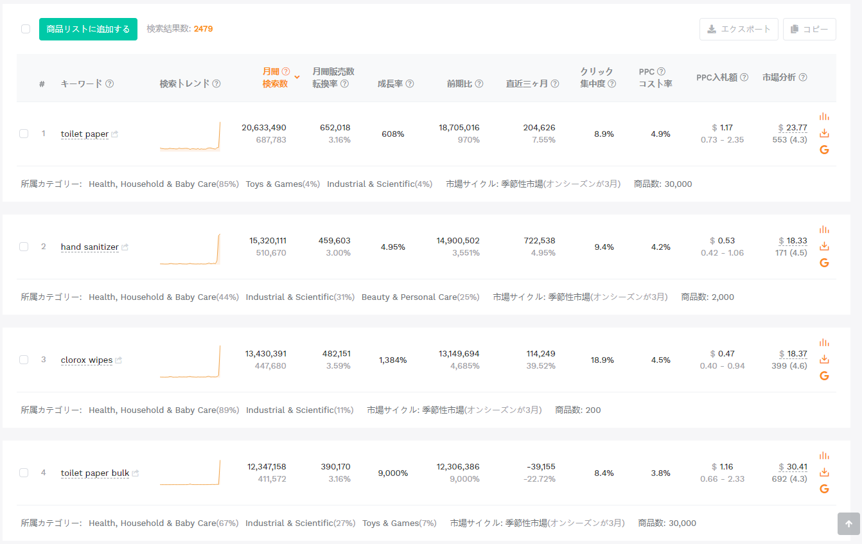The image size is (862, 544).
Task: Click download icon in clorox wipes row
Action: click(824, 359)
